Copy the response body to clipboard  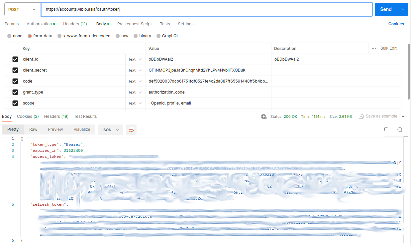coord(386,130)
